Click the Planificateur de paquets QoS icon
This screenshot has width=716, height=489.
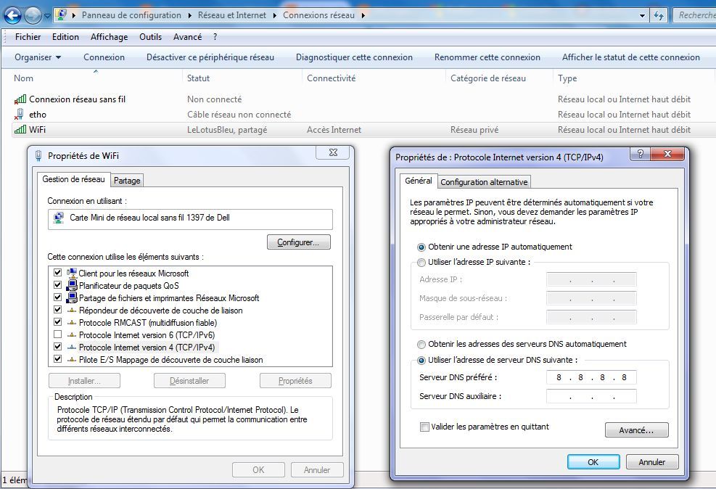(x=72, y=285)
